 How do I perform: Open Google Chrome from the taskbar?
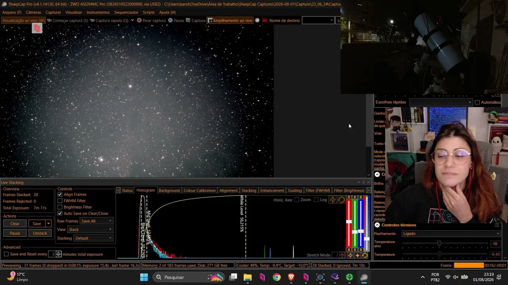(277, 277)
